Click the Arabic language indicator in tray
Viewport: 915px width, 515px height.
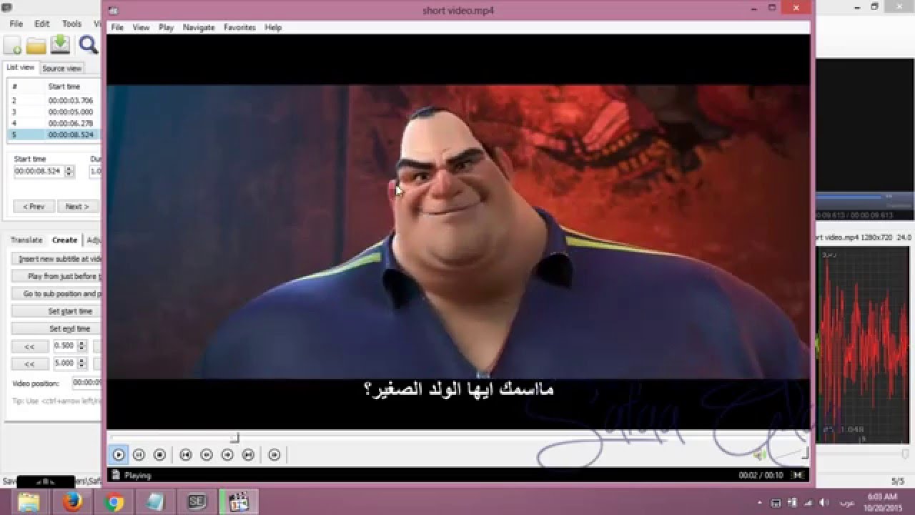coord(846,502)
